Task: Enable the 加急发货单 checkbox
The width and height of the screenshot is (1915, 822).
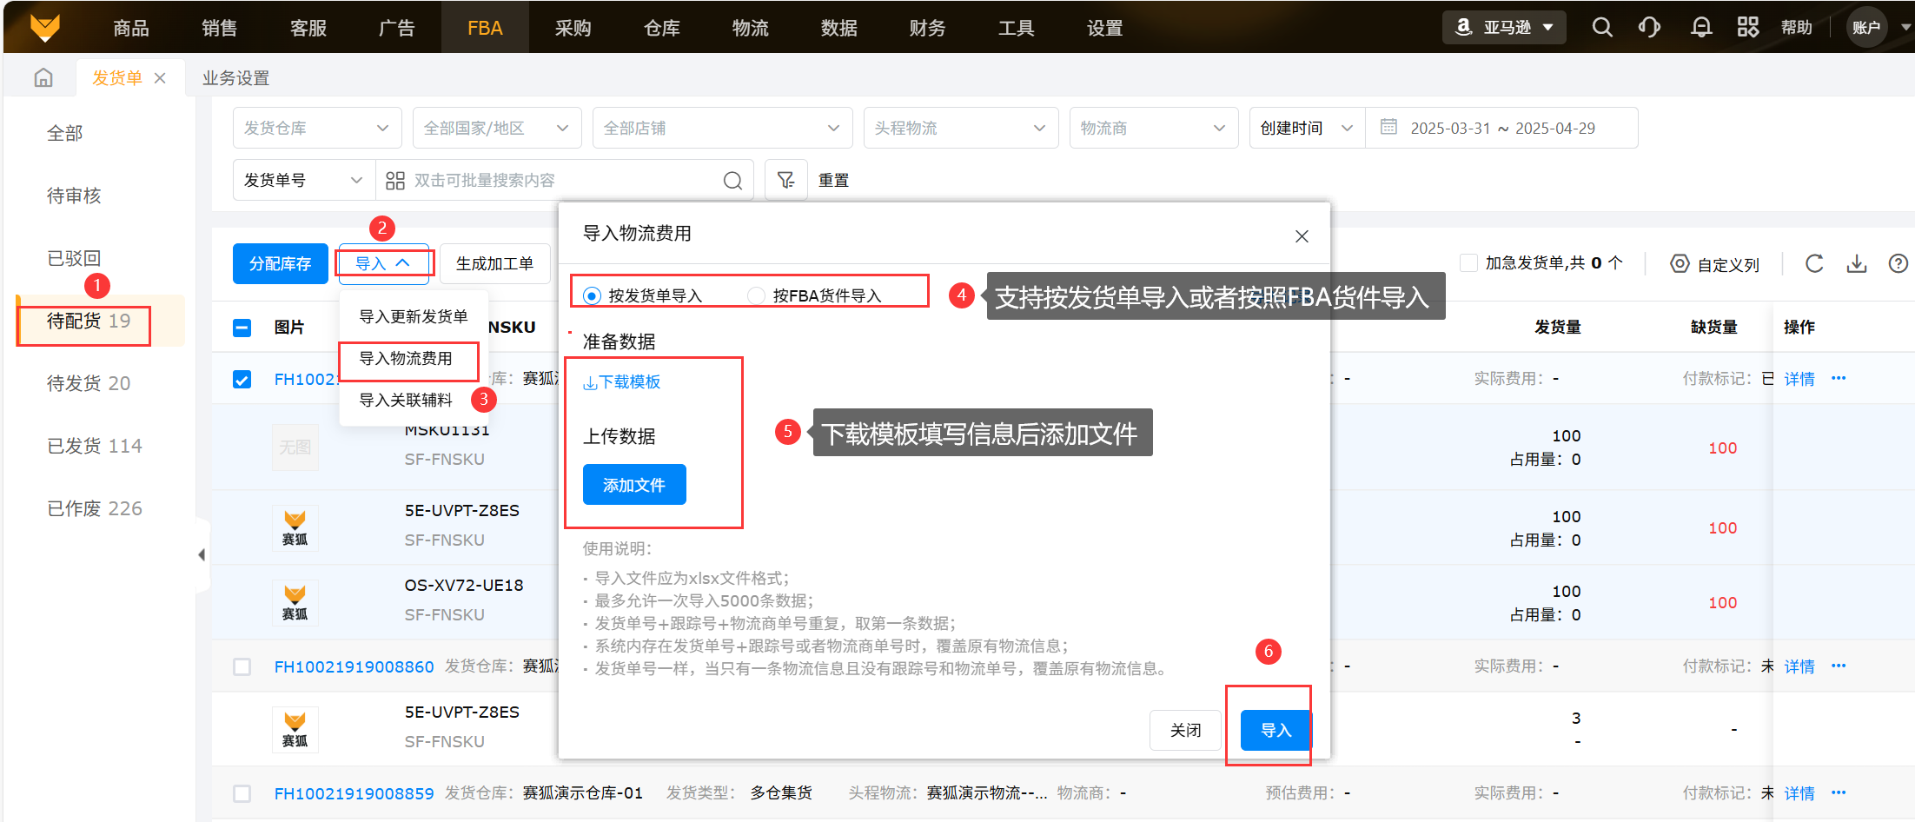Action: point(1468,263)
